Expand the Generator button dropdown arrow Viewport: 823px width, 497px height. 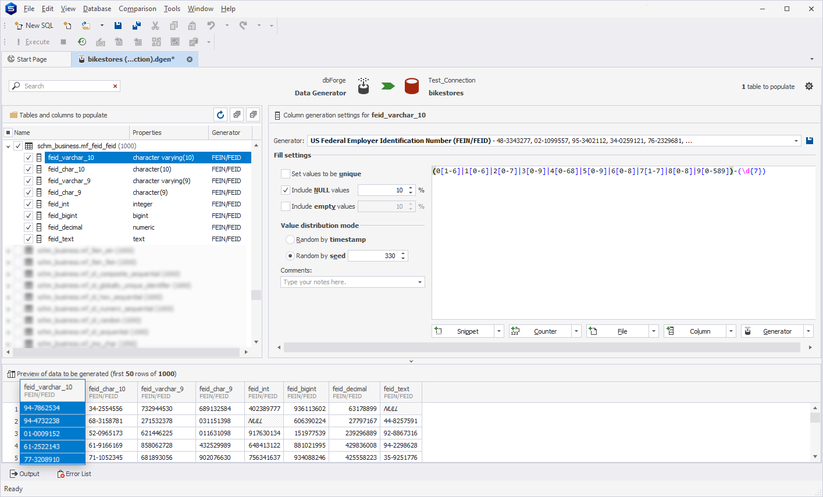point(808,331)
